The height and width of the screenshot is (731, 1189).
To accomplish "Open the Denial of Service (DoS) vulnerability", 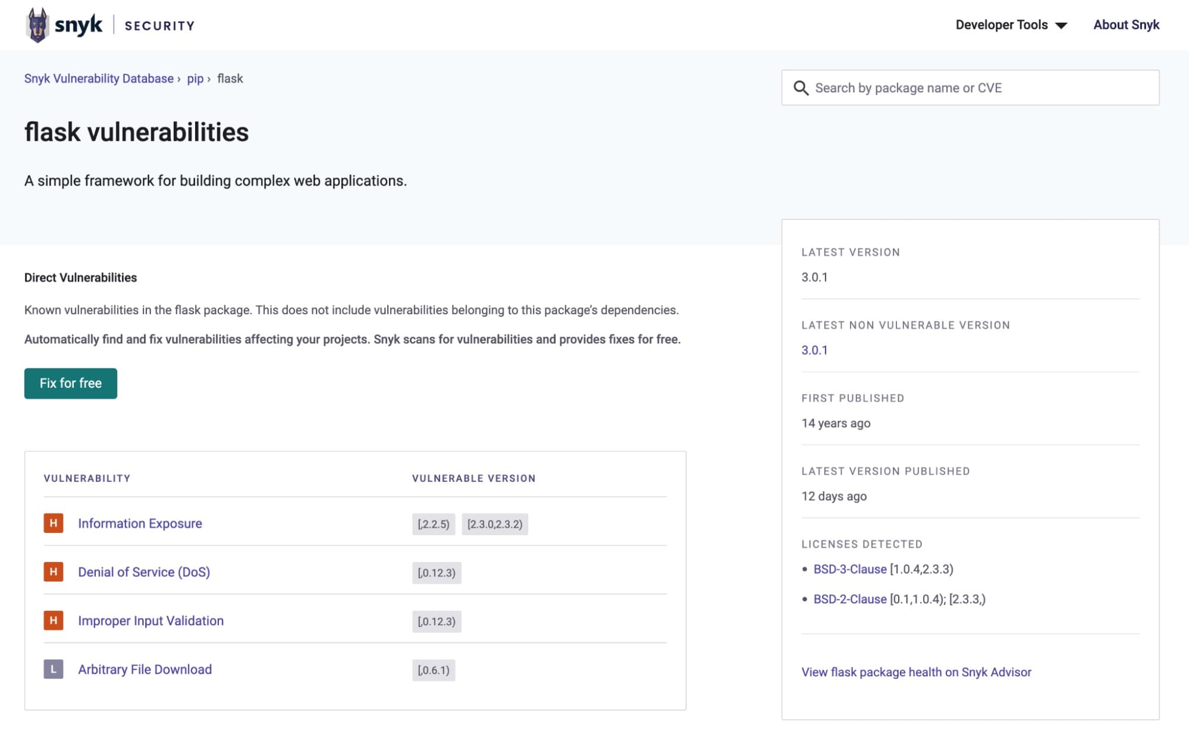I will [x=144, y=572].
